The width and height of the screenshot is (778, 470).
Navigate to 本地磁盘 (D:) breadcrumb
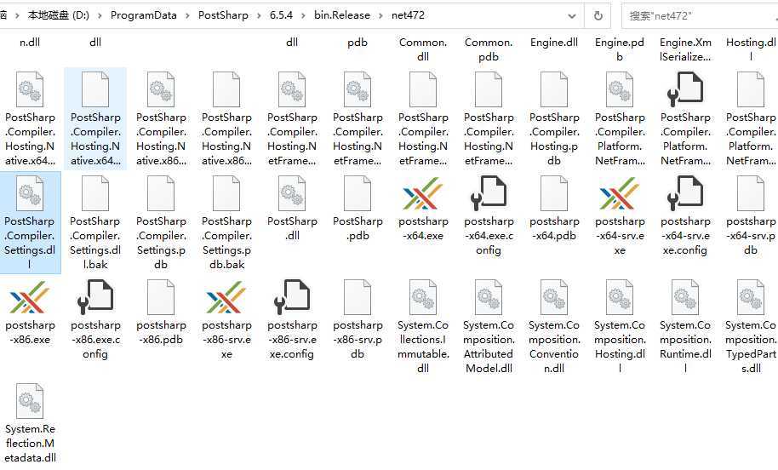pos(59,15)
